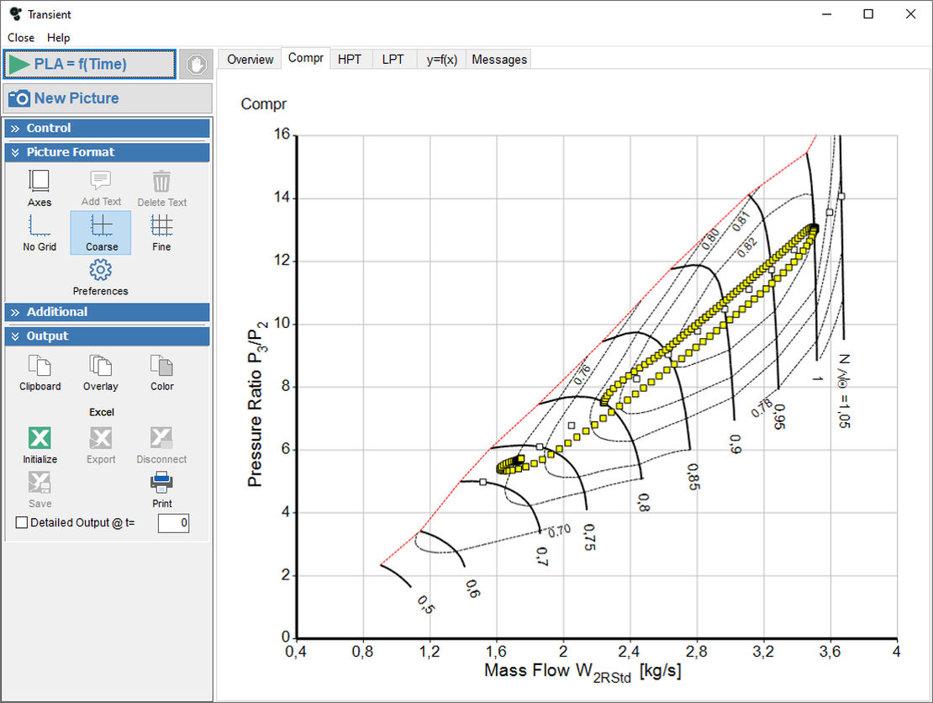933x703 pixels.
Task: Open the Help menu
Action: [58, 38]
